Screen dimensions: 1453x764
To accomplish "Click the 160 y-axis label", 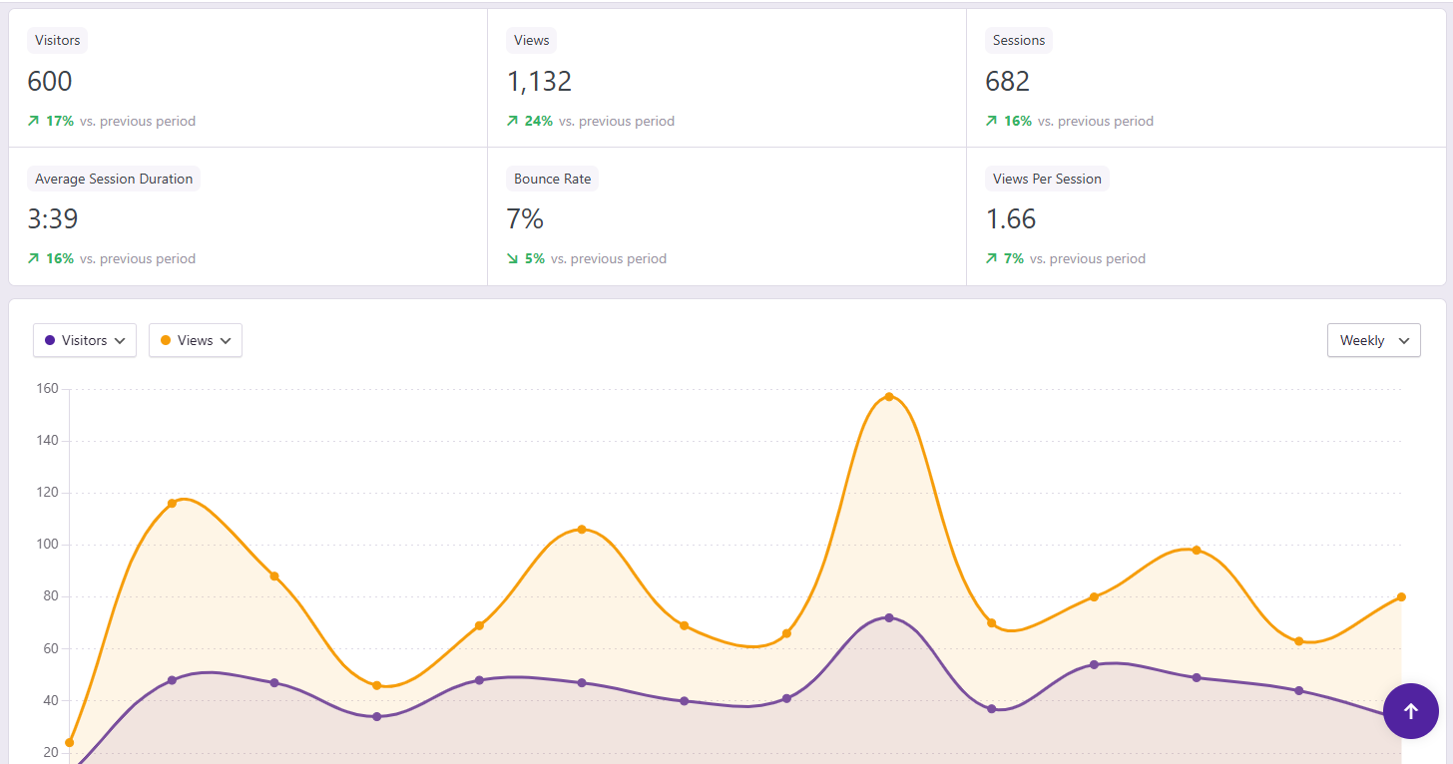I will tap(48, 389).
